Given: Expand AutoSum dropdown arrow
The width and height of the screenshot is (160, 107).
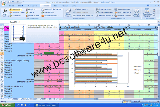Looking at the screenshot, I should click(21, 9).
